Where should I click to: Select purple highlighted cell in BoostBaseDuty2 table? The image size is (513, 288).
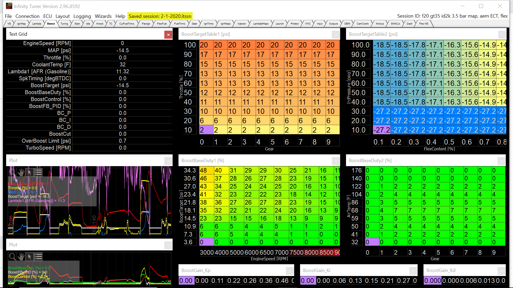372,242
